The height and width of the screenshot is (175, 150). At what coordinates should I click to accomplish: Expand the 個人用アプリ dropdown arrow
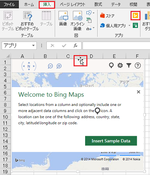coord(129,26)
